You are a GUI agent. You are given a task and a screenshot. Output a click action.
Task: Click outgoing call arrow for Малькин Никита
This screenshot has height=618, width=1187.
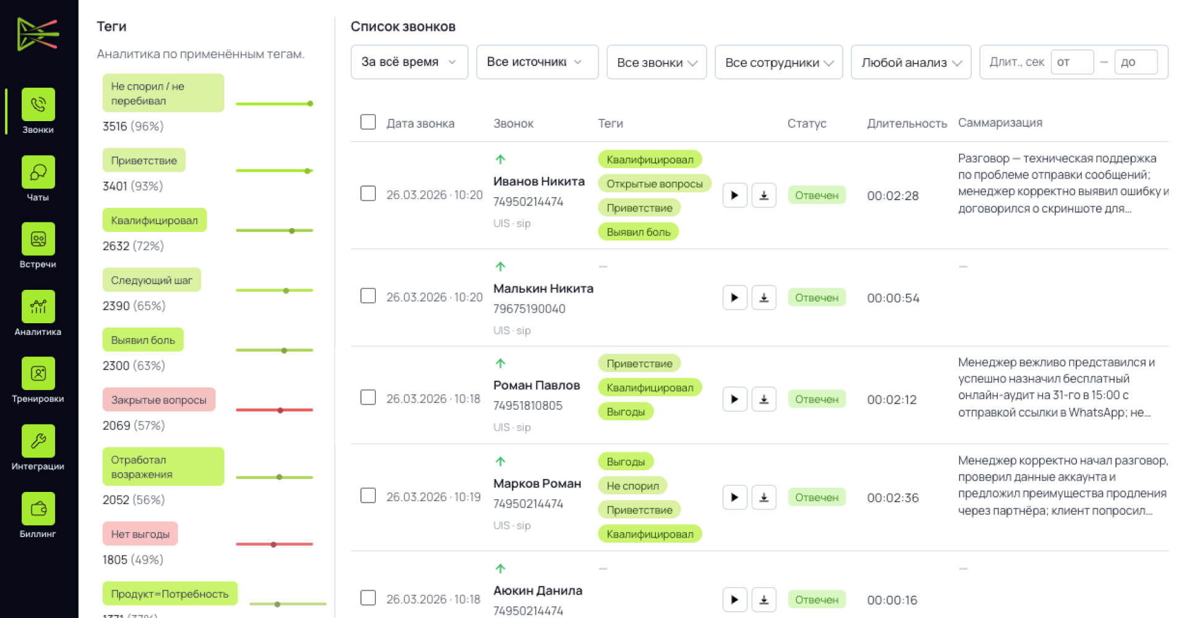[x=501, y=266]
